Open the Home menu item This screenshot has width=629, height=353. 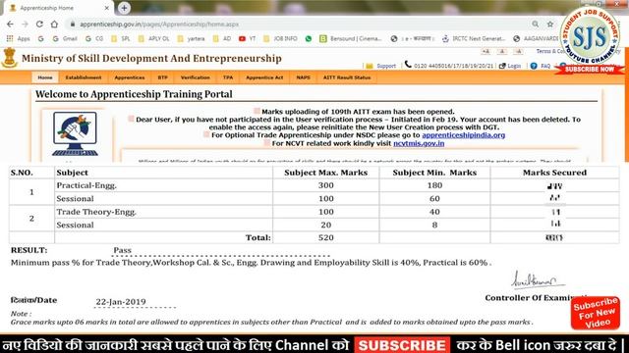[x=45, y=77]
